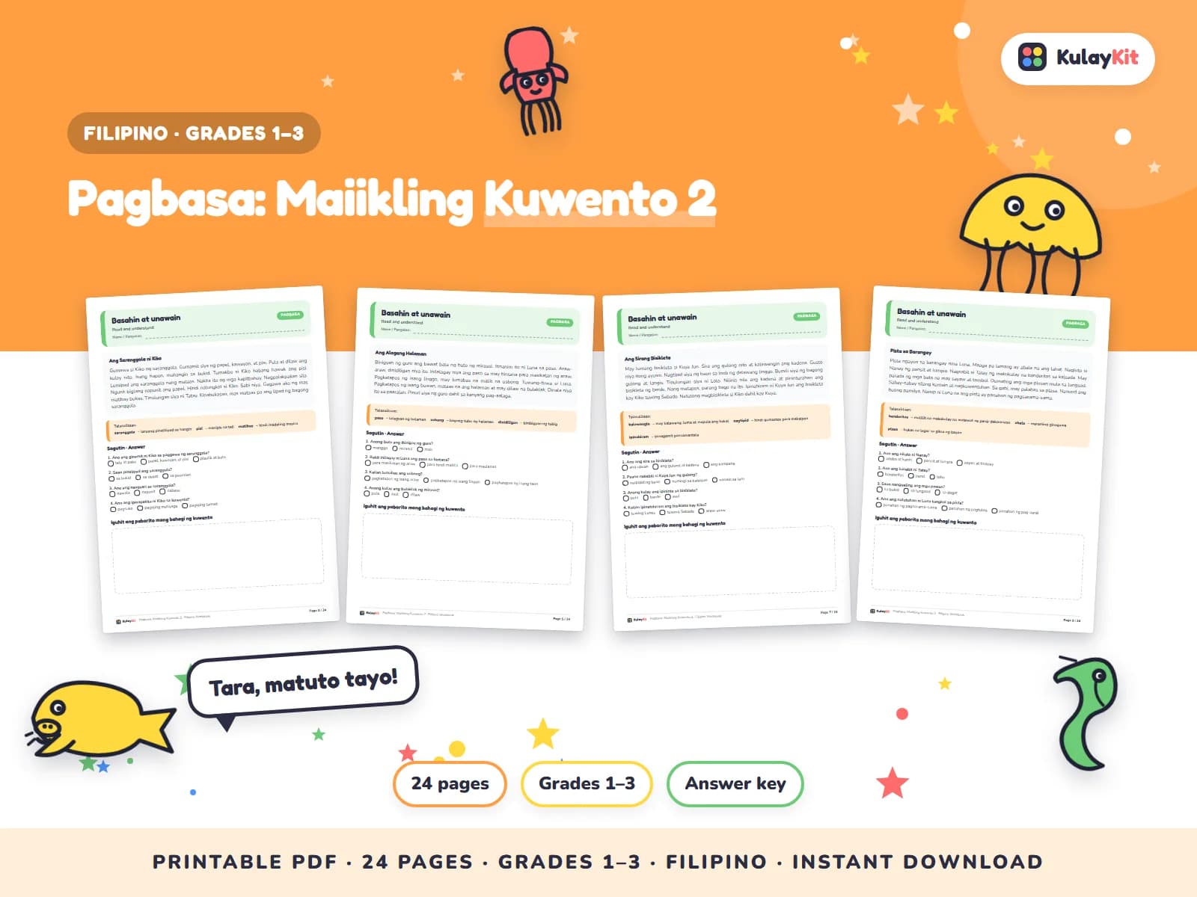
Task: Click the title 'Pagbasa: Maiikling Kuwento 2'
Action: (392, 200)
